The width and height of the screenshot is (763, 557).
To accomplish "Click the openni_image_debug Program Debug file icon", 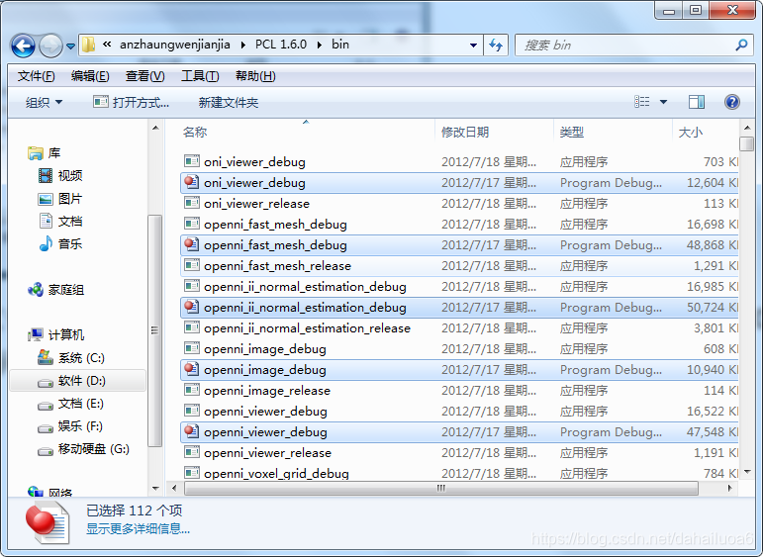I will [x=192, y=369].
